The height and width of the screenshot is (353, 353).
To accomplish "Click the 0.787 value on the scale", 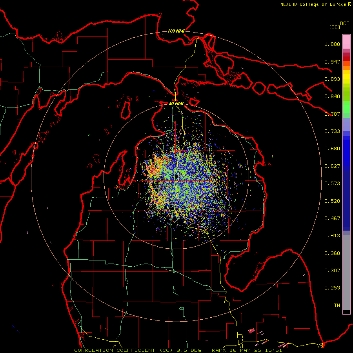I will click(332, 114).
